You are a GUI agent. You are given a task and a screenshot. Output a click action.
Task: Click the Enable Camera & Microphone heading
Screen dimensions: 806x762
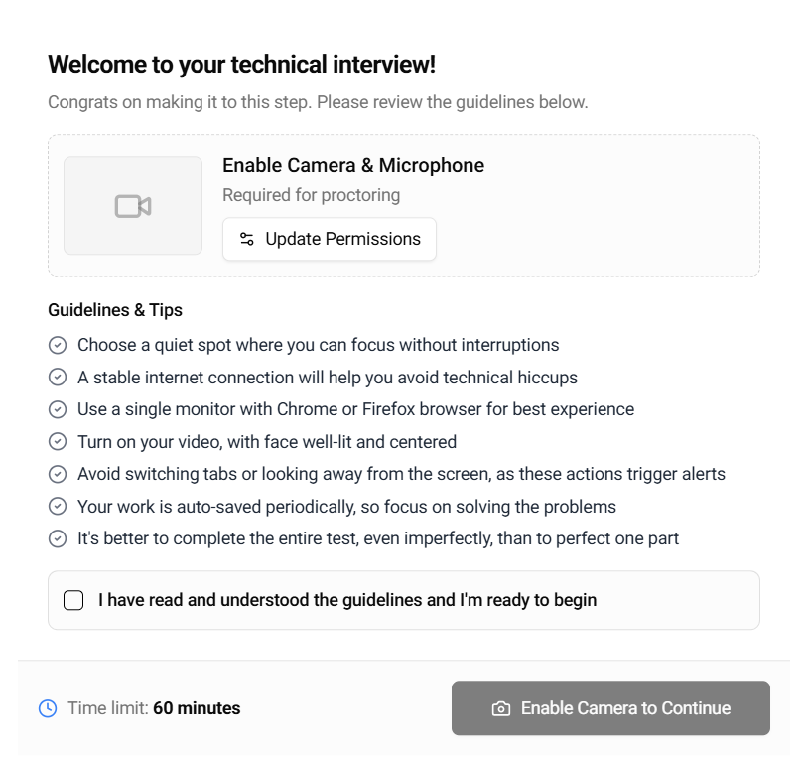pyautogui.click(x=353, y=165)
